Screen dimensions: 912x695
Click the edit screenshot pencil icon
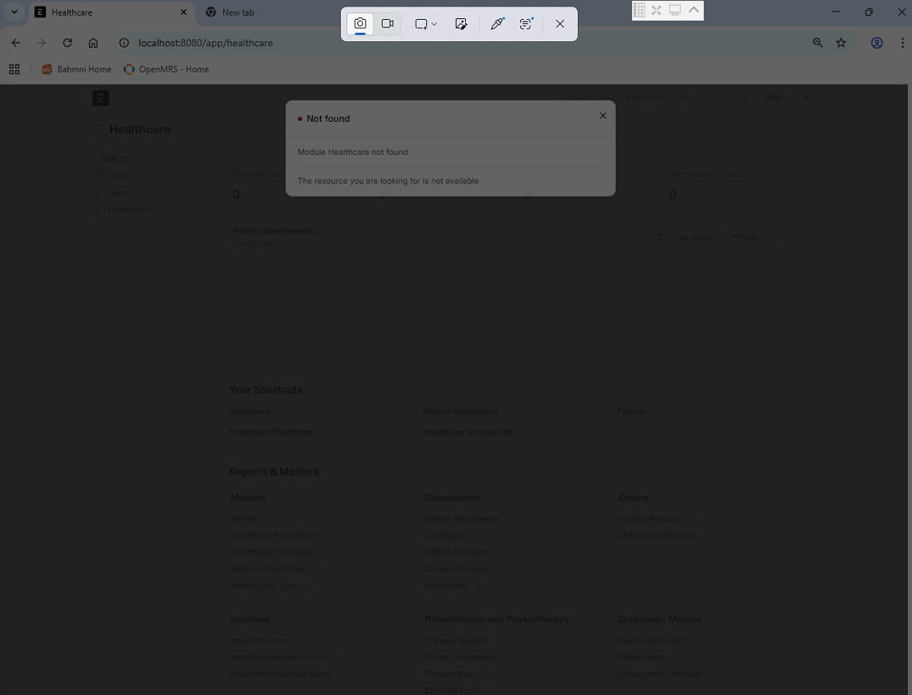(461, 24)
